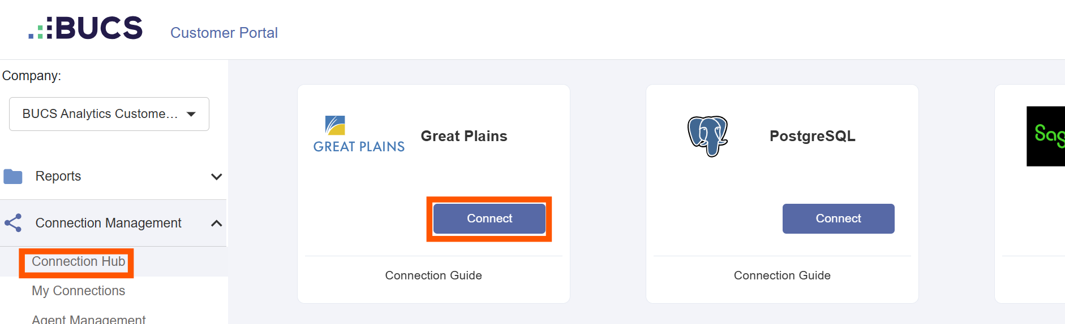
Task: Click the Great Plains logo image
Action: coord(359,134)
